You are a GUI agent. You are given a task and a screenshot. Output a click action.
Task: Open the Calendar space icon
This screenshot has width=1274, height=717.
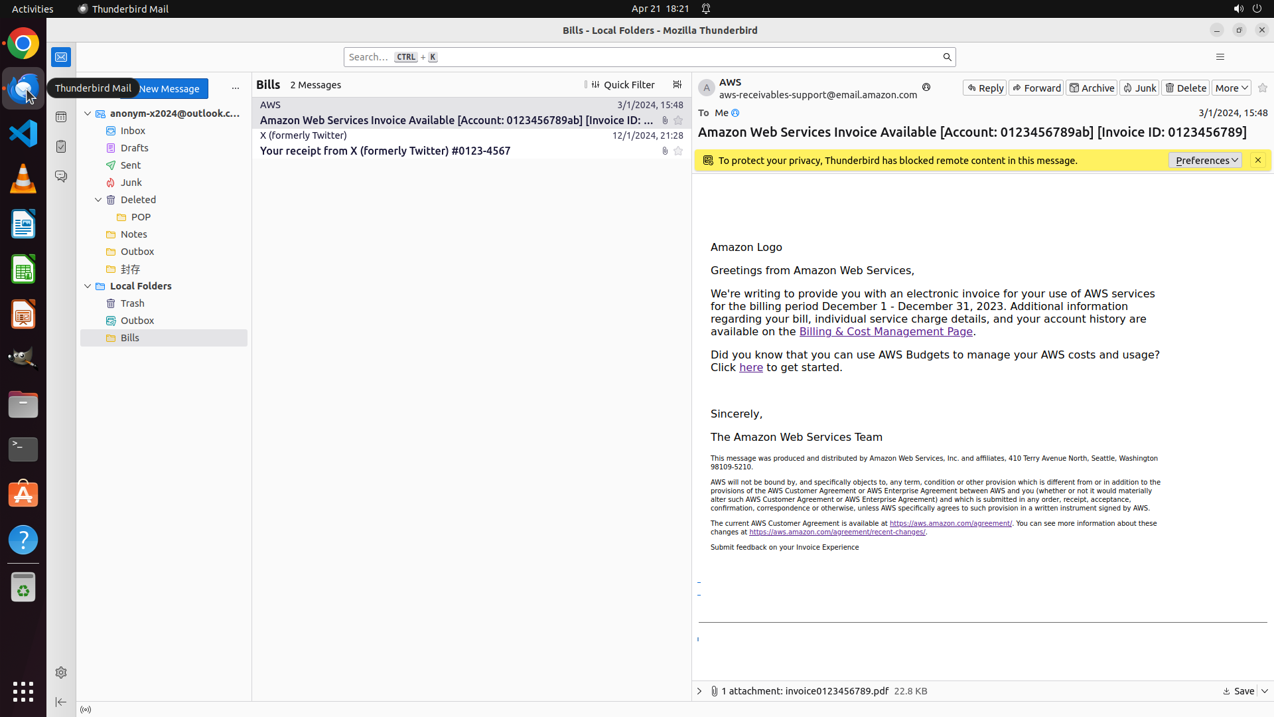61,117
